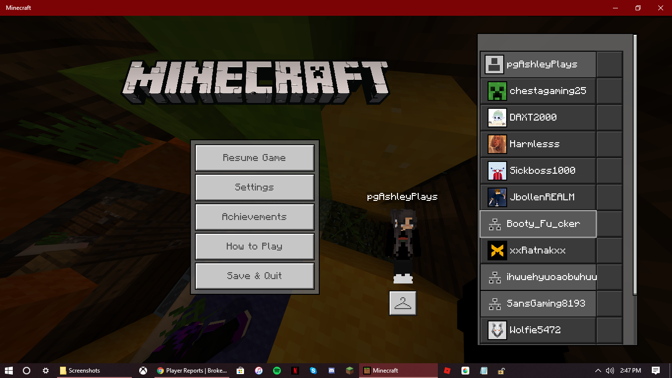Click permission box right of chestagaming25
Screen dimensions: 672x378
pyautogui.click(x=610, y=91)
